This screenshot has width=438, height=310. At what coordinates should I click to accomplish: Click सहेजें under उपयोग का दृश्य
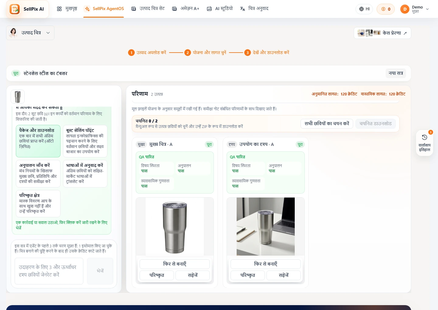coord(283,275)
